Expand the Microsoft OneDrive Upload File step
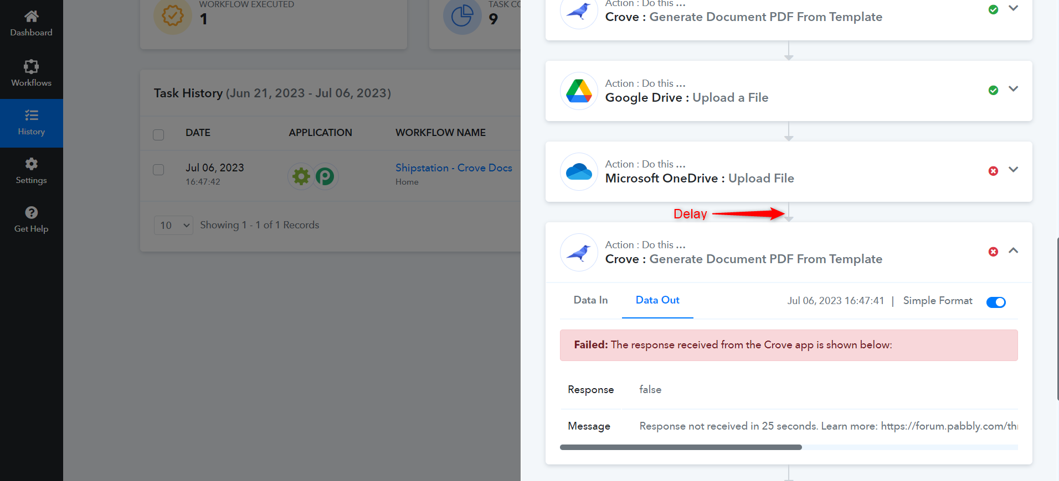This screenshot has height=481, width=1059. (x=1014, y=169)
